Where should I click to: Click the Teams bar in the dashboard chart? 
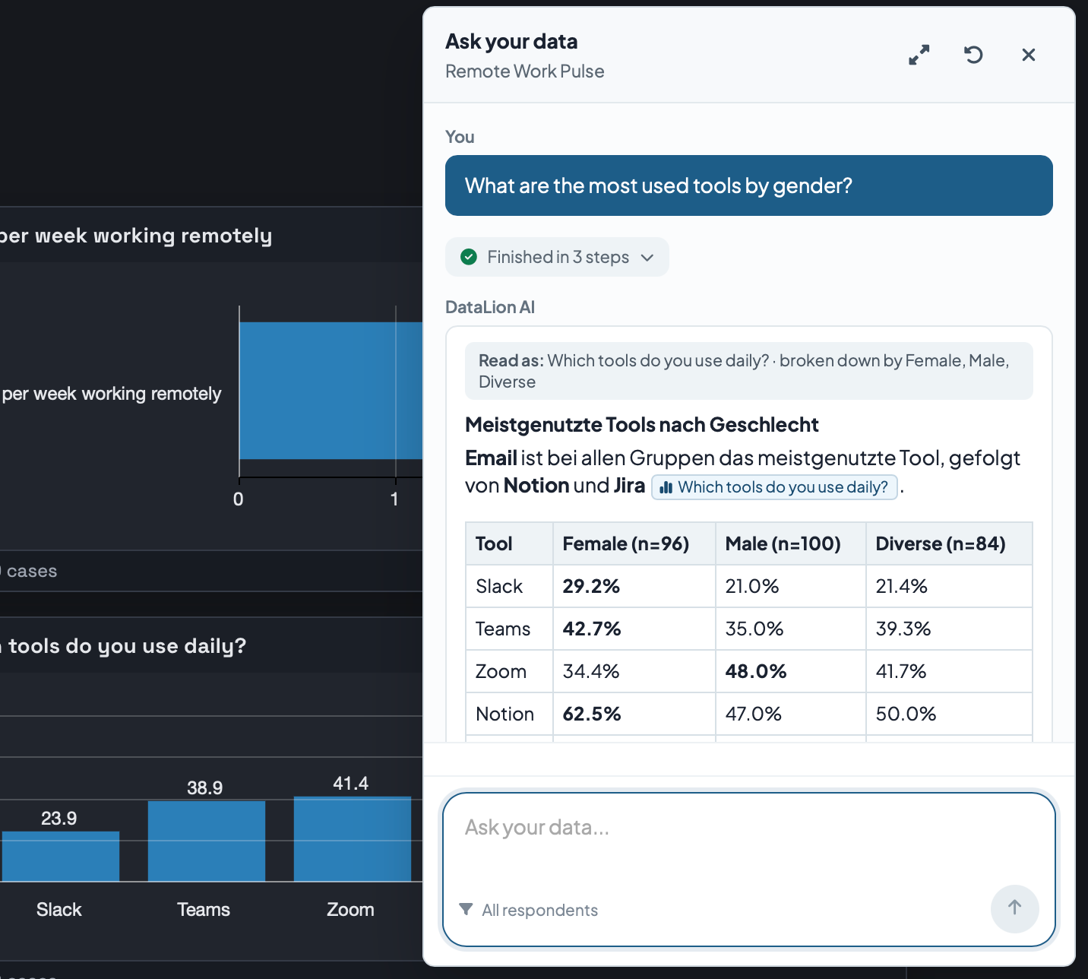pyautogui.click(x=207, y=841)
